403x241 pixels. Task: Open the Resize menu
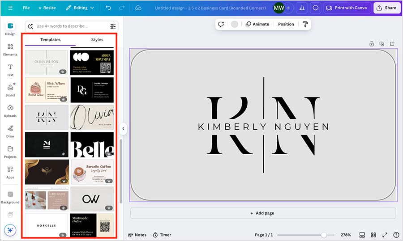(47, 8)
